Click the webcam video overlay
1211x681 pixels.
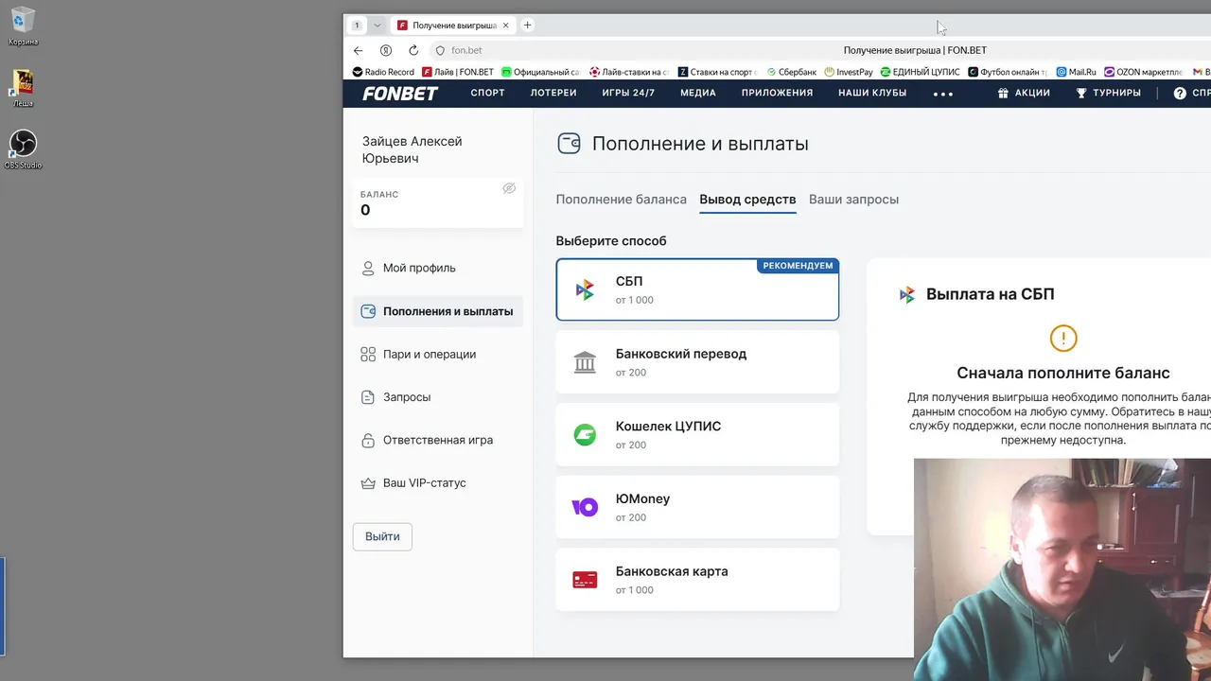point(1062,569)
